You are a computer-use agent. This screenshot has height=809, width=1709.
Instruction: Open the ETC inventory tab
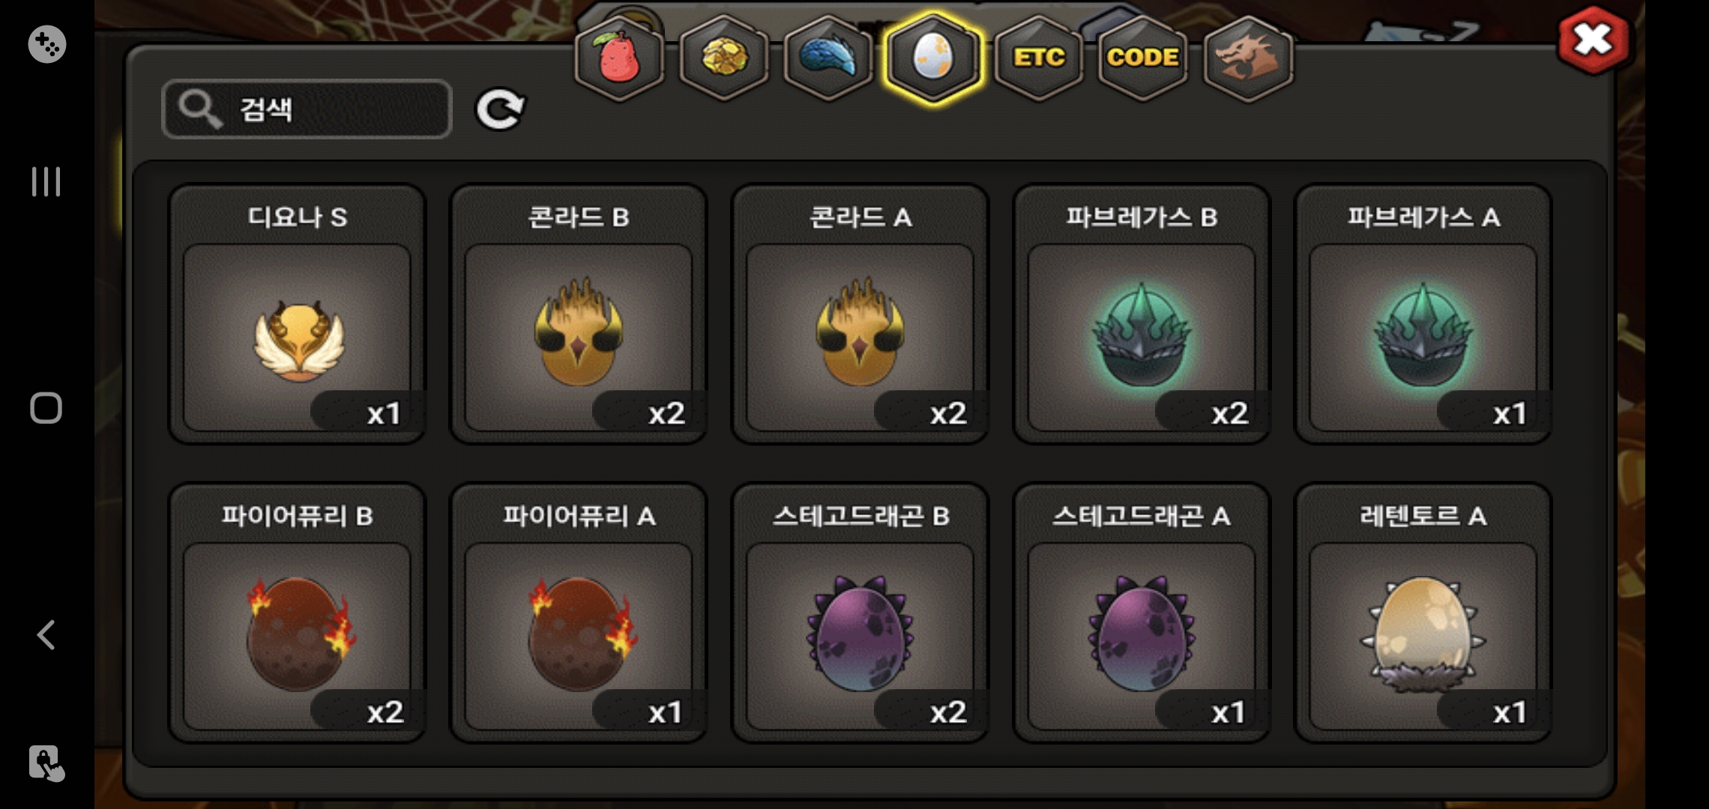pyautogui.click(x=1039, y=58)
